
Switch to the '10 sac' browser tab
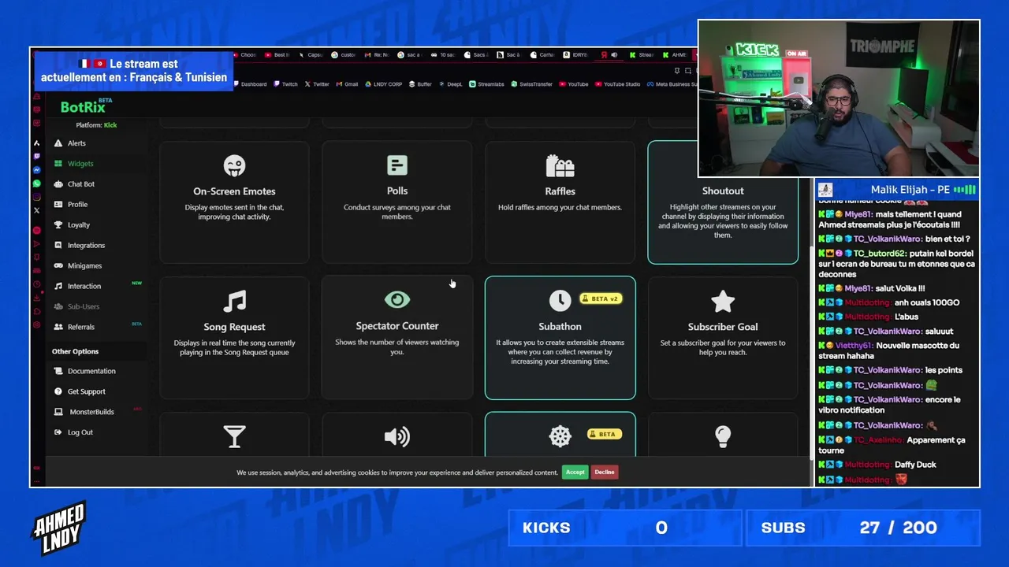pos(445,55)
